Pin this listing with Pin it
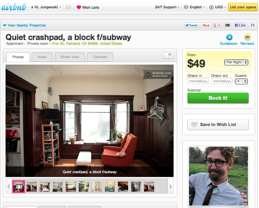Image resolution: width=259 pixels, height=208 pixels. (206, 25)
